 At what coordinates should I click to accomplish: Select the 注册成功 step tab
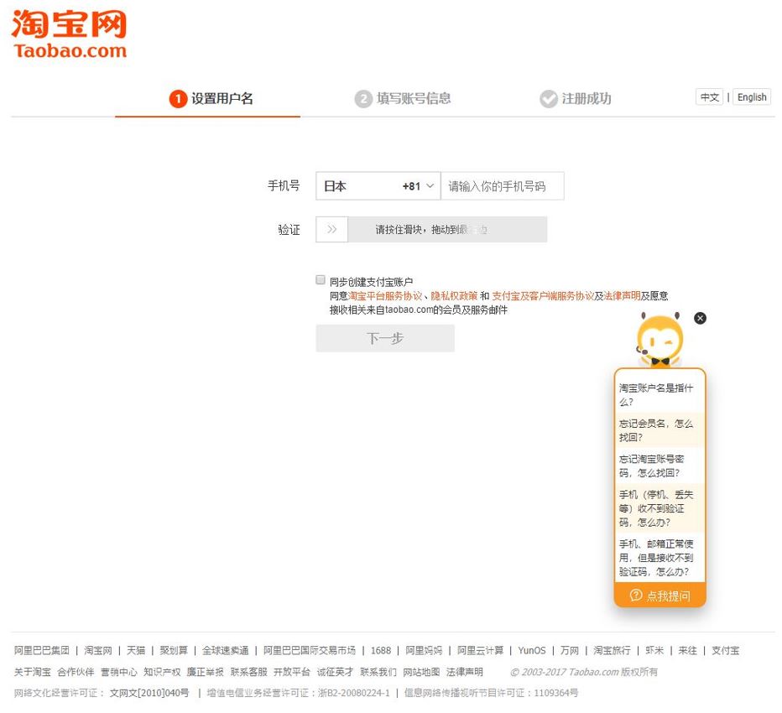tap(576, 99)
